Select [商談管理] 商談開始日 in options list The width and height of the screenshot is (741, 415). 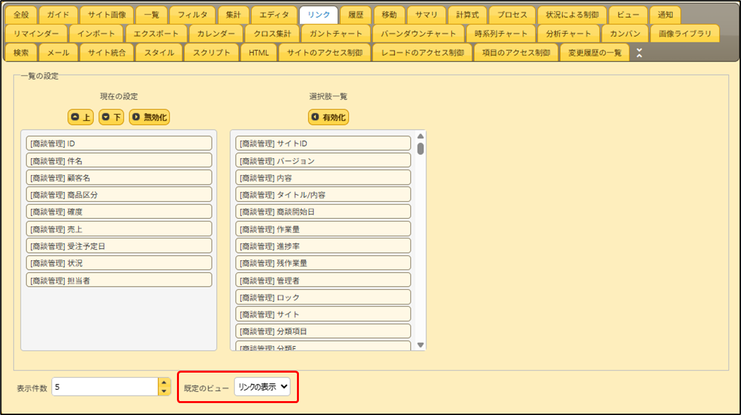[323, 212]
